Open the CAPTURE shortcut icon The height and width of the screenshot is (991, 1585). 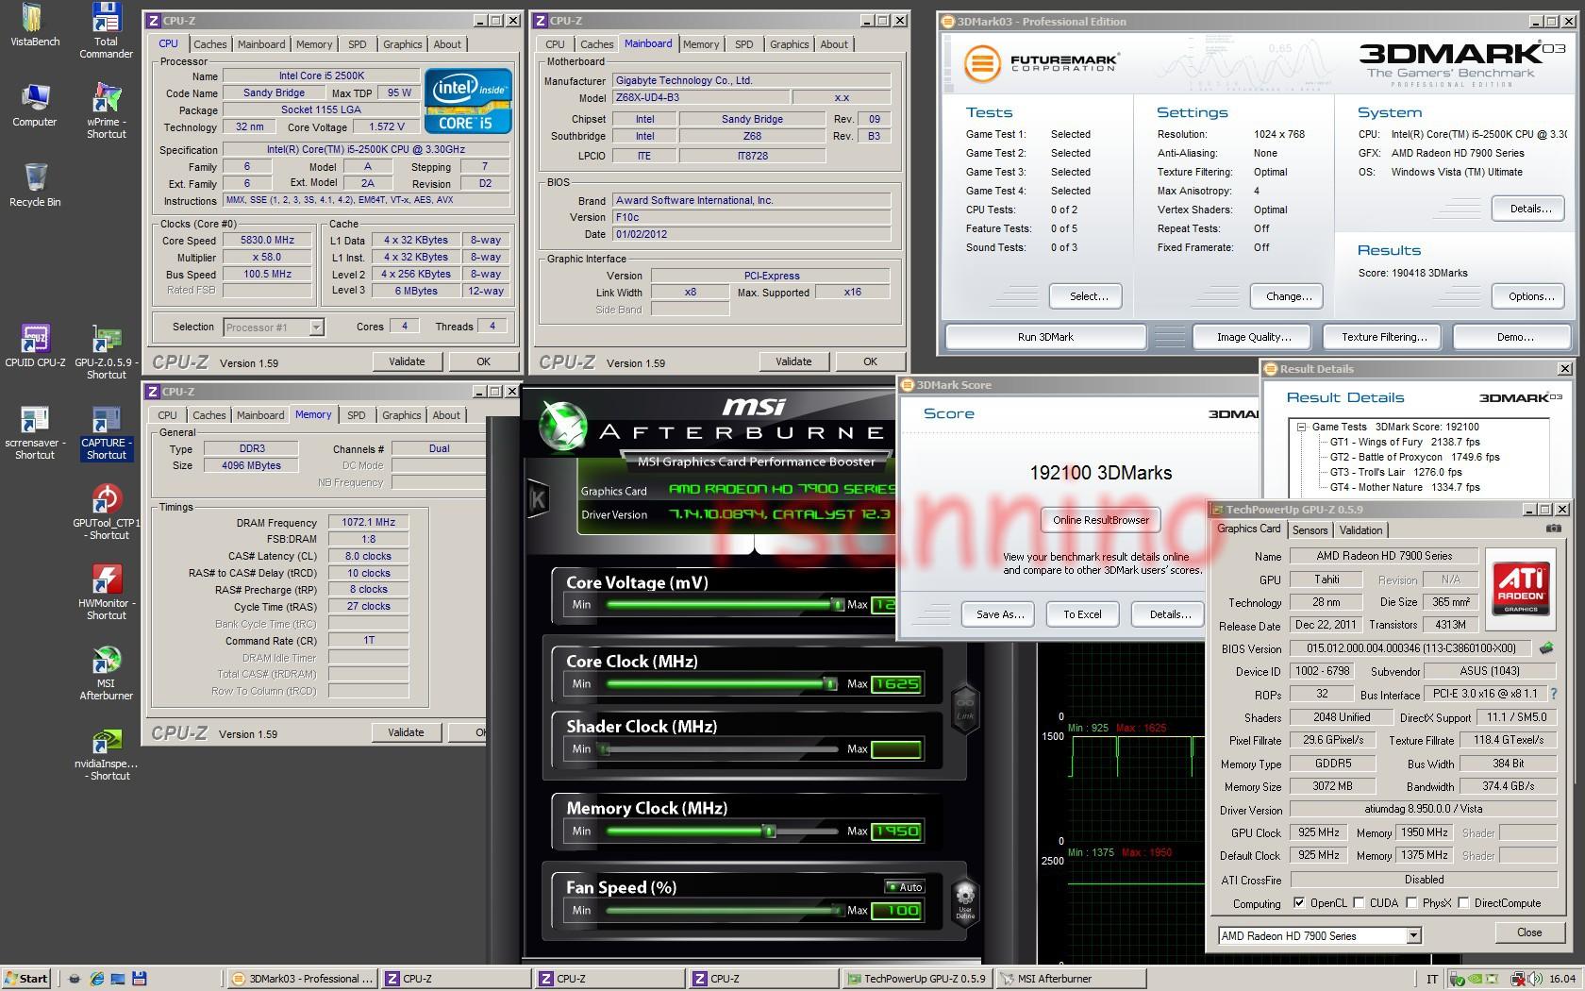(x=106, y=433)
